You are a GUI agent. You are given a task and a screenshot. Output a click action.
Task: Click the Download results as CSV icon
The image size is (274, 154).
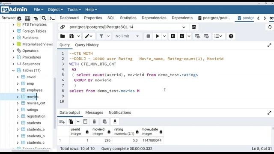(x=115, y=121)
